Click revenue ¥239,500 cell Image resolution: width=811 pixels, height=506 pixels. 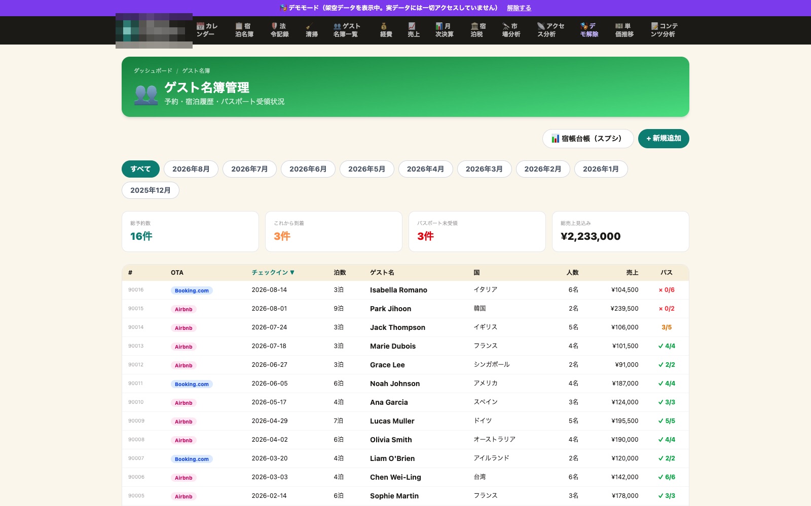click(x=624, y=309)
